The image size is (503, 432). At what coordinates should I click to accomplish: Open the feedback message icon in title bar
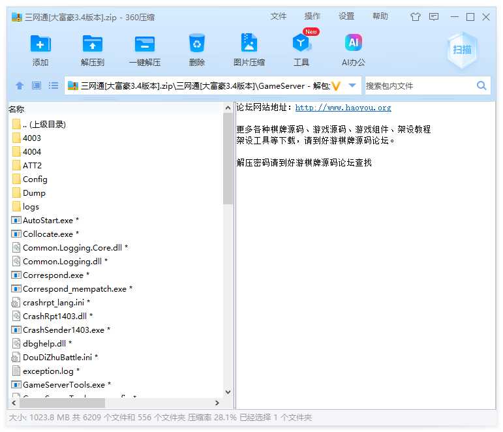click(x=434, y=17)
